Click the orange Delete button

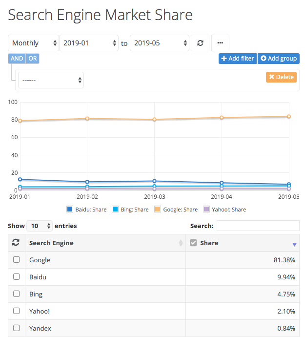click(x=281, y=77)
